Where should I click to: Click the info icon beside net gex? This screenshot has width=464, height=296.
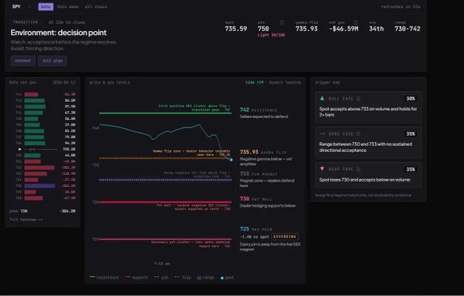pyautogui.click(x=356, y=22)
